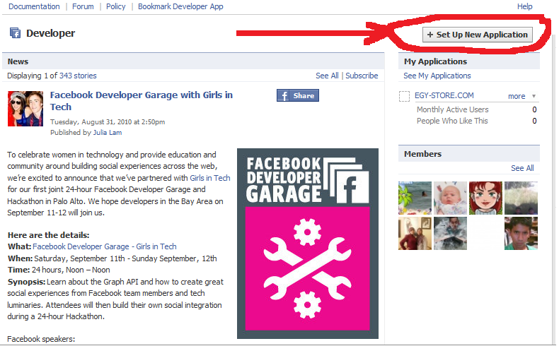Click See All under Members
Image resolution: width=559 pixels, height=346 pixels.
tap(522, 168)
